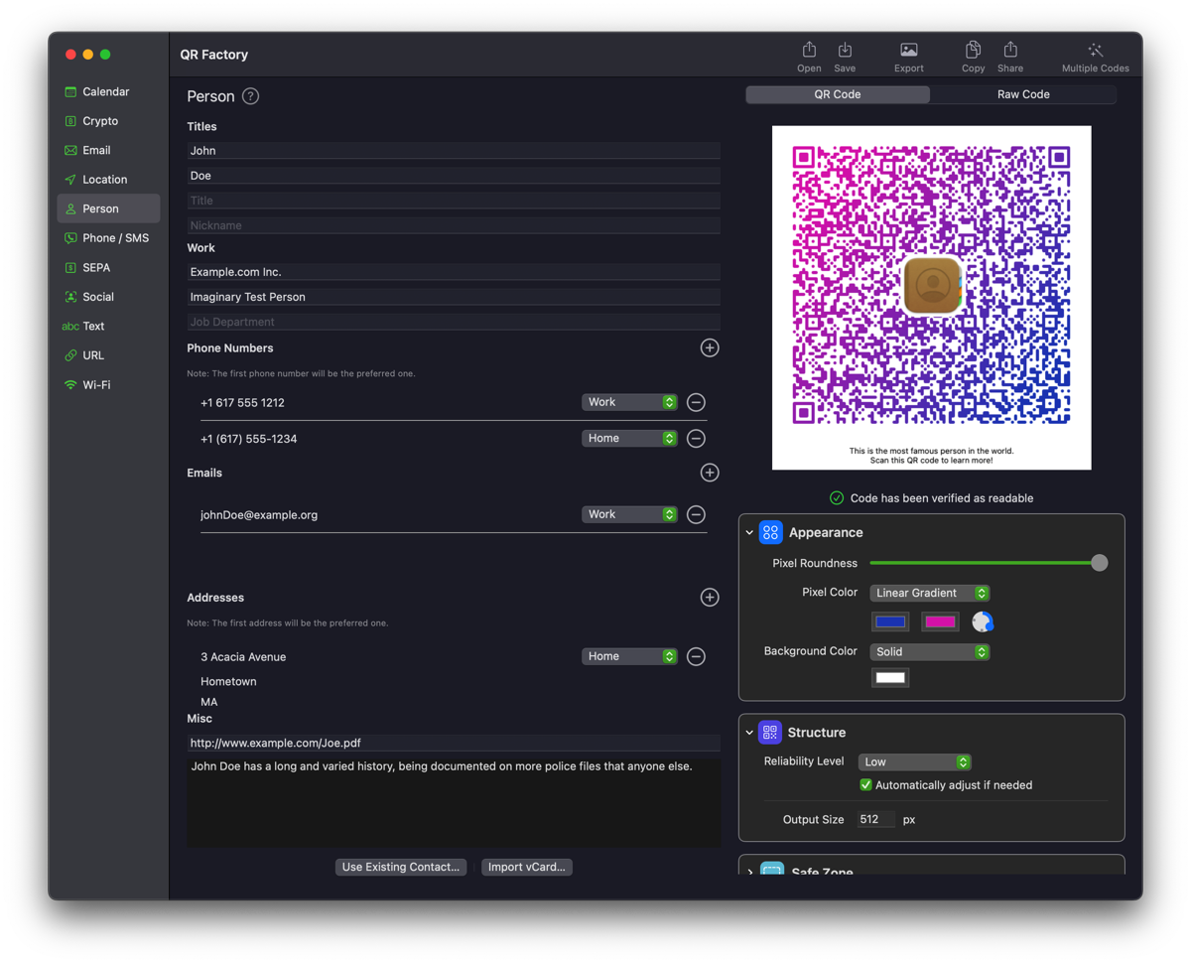Screen dimensions: 1191x963
Task: Open type dropdown for johnDoe@example.org
Action: [629, 514]
